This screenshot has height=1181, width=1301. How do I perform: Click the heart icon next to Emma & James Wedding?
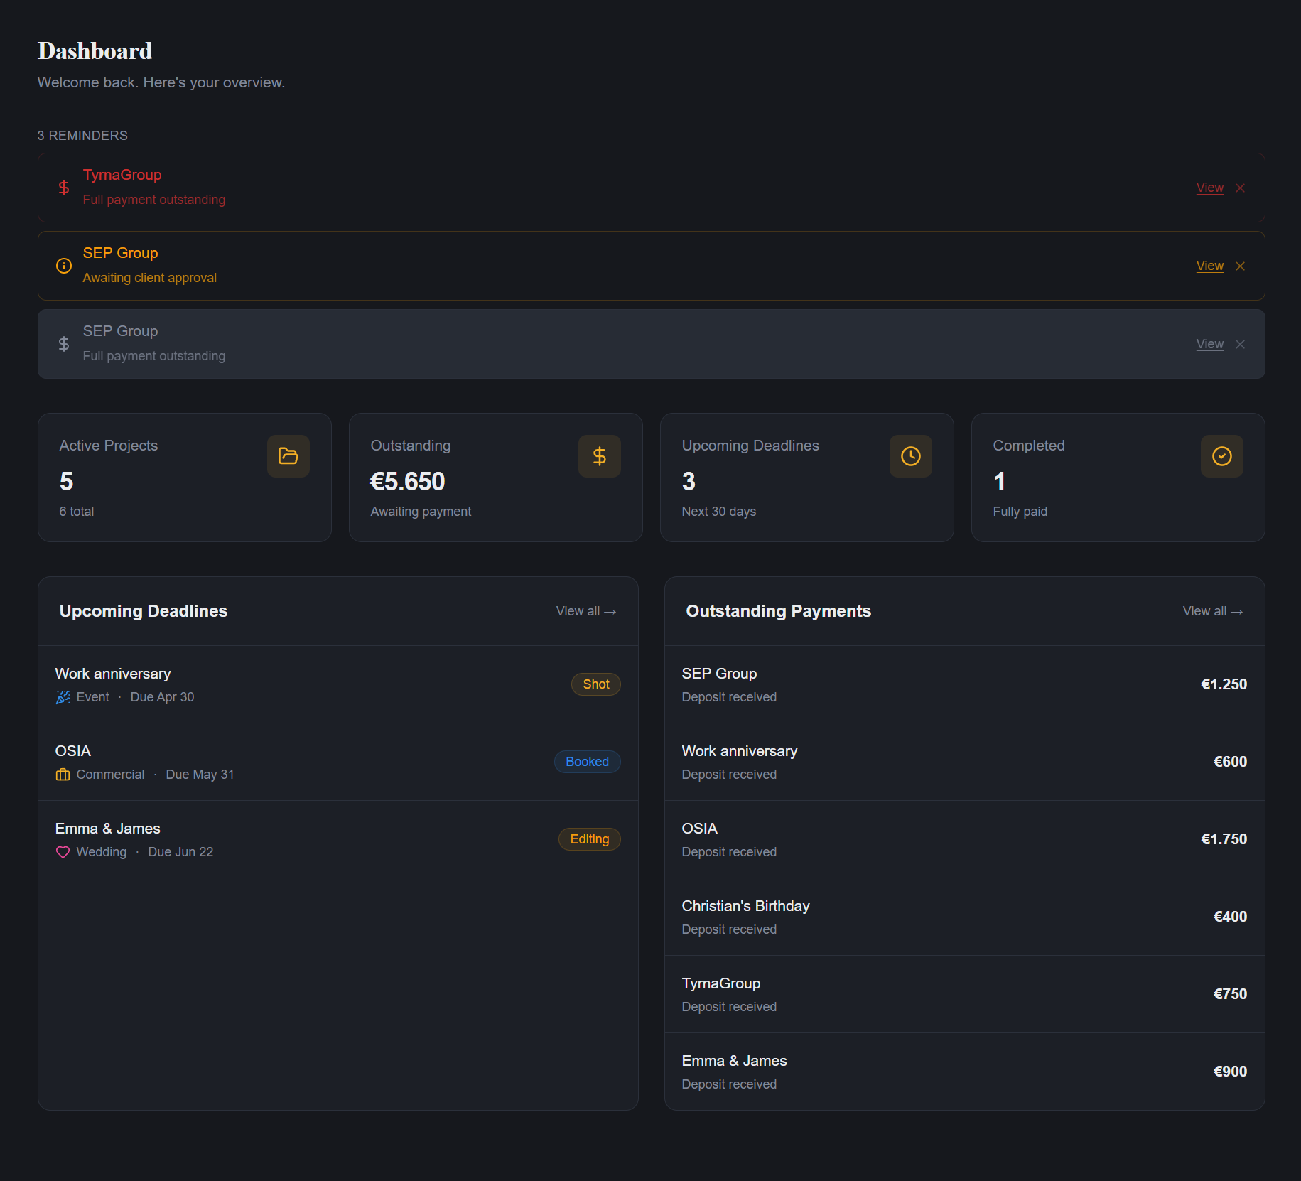tap(62, 851)
